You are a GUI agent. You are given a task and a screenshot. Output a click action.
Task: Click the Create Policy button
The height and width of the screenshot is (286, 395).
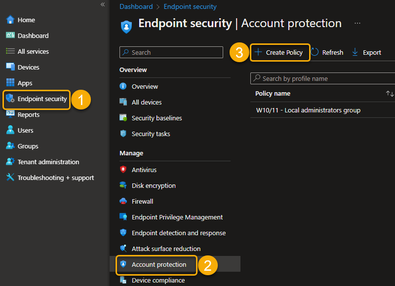279,52
